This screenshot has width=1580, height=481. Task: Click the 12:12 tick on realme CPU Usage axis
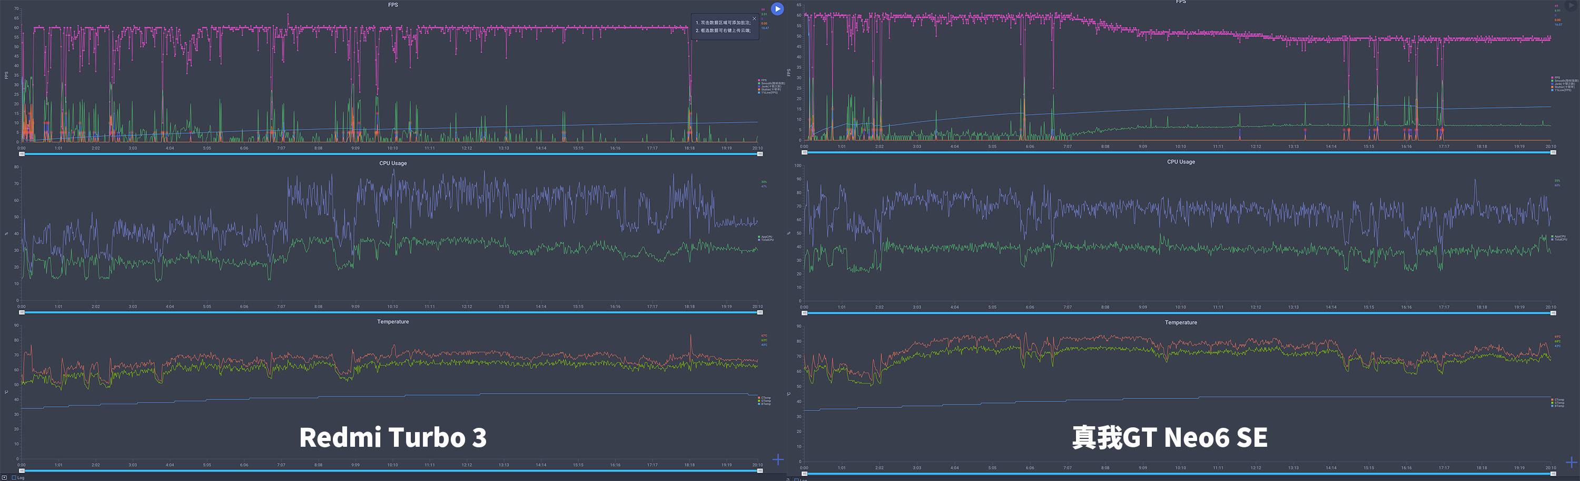click(x=1256, y=307)
